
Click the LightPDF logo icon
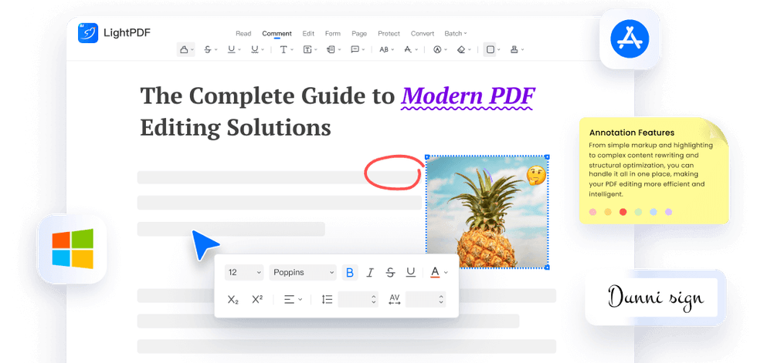tap(88, 32)
